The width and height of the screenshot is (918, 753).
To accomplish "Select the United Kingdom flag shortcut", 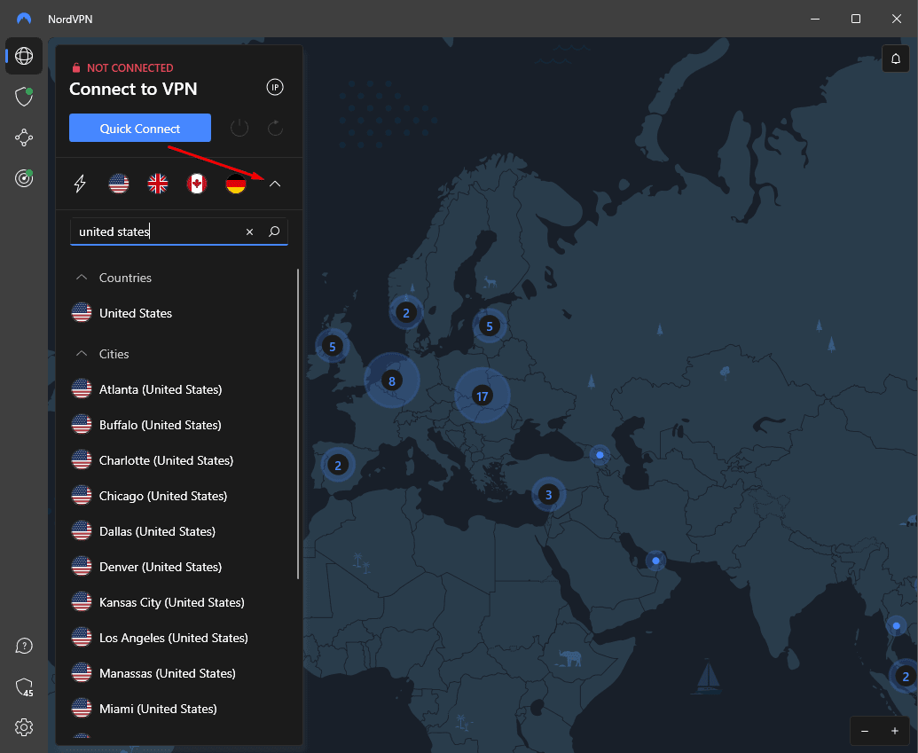I will click(158, 184).
